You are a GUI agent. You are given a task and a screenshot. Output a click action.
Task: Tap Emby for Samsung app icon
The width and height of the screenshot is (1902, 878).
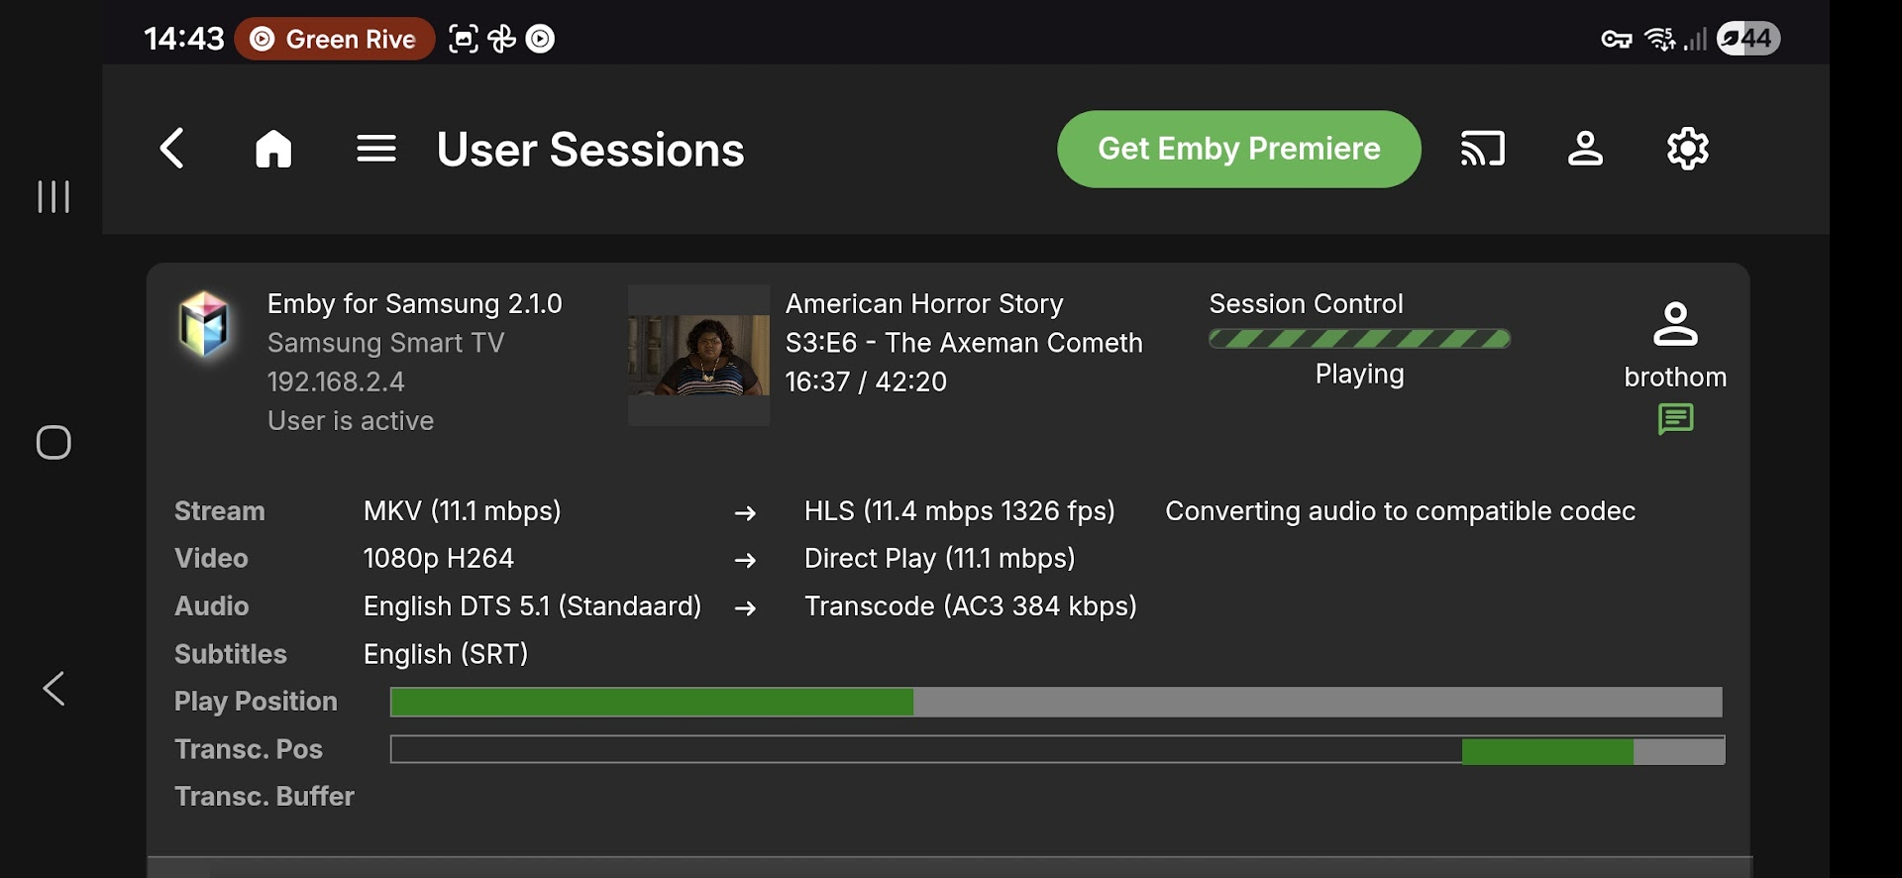point(204,324)
